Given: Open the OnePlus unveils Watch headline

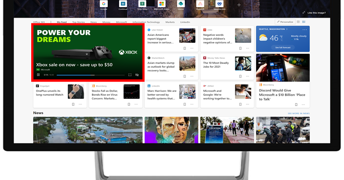Looking at the screenshot, I should pos(50,93).
